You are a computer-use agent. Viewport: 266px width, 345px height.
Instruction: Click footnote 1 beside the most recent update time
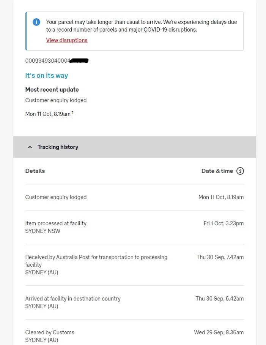coord(72,112)
